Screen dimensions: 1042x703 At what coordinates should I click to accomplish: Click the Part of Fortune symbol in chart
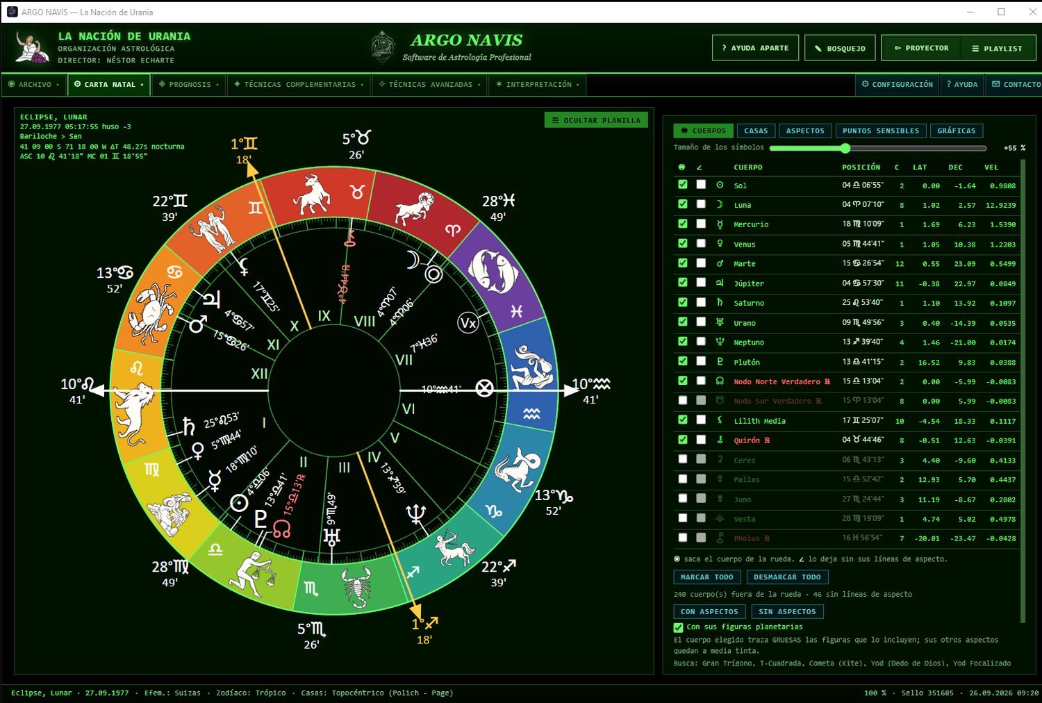tap(485, 388)
